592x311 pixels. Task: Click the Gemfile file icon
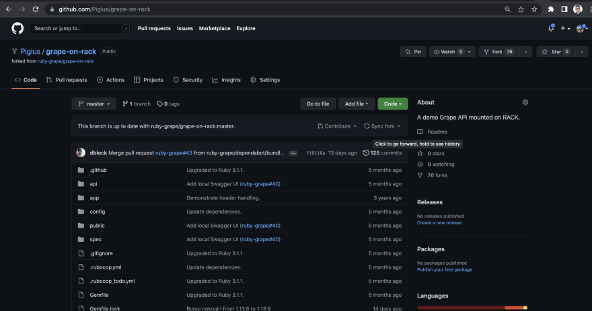pyautogui.click(x=81, y=295)
